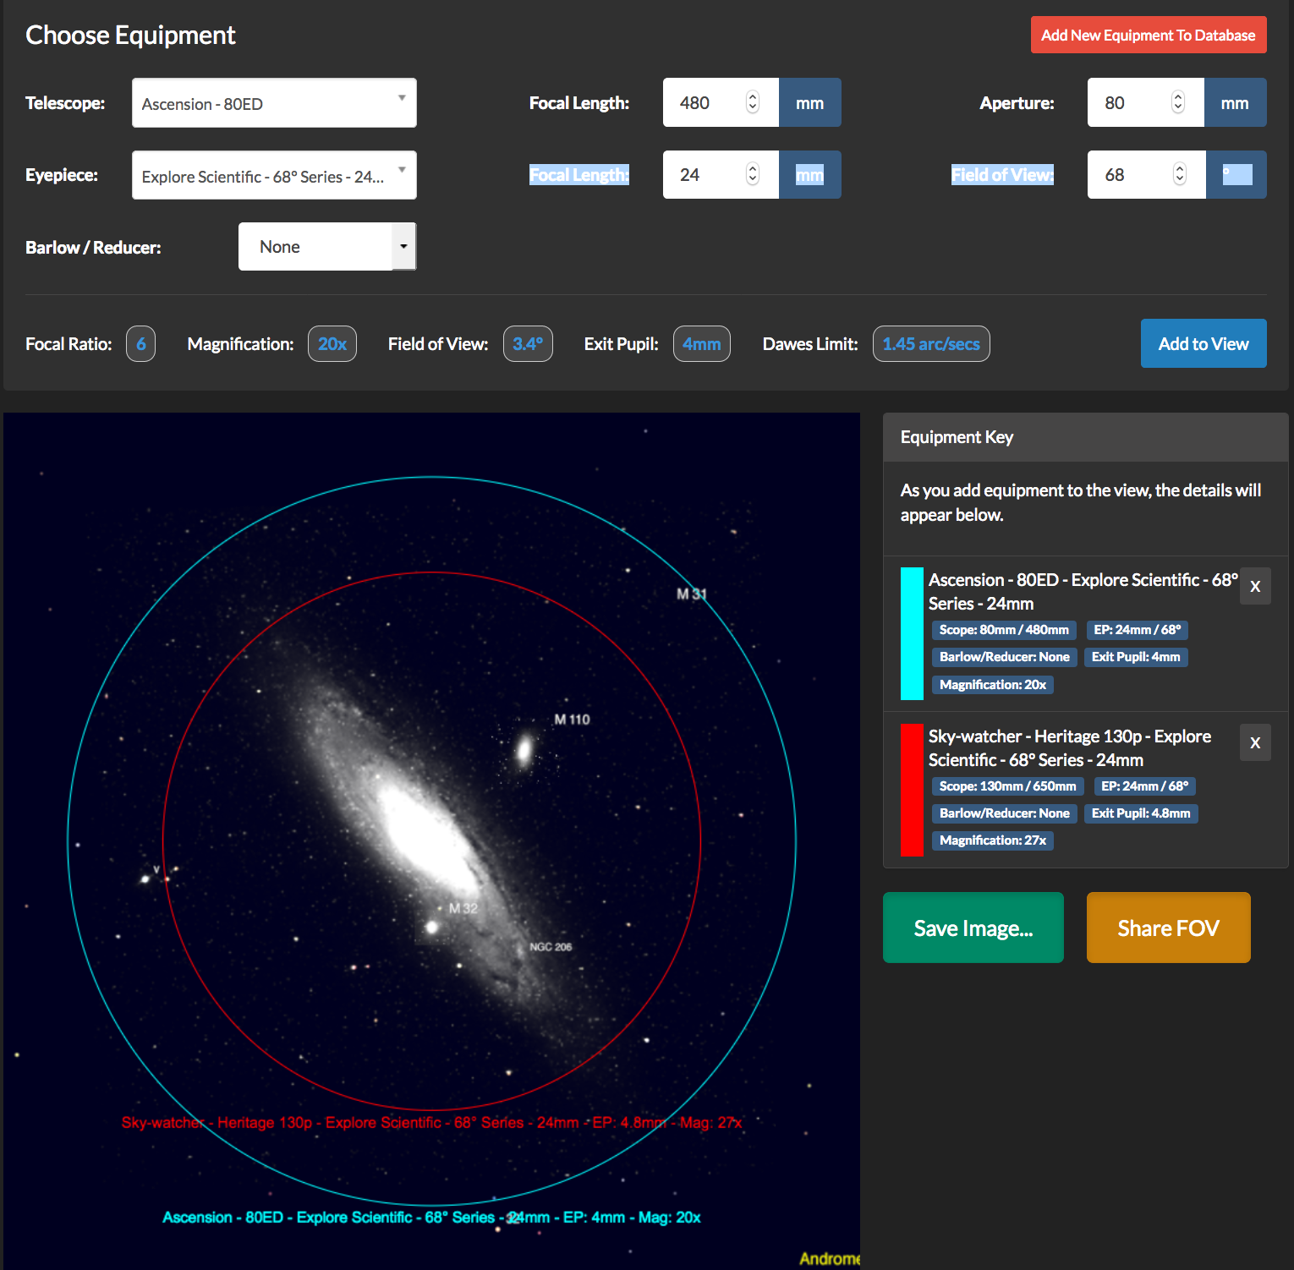1294x1270 pixels.
Task: Click the Save Image button
Action: [x=973, y=928]
